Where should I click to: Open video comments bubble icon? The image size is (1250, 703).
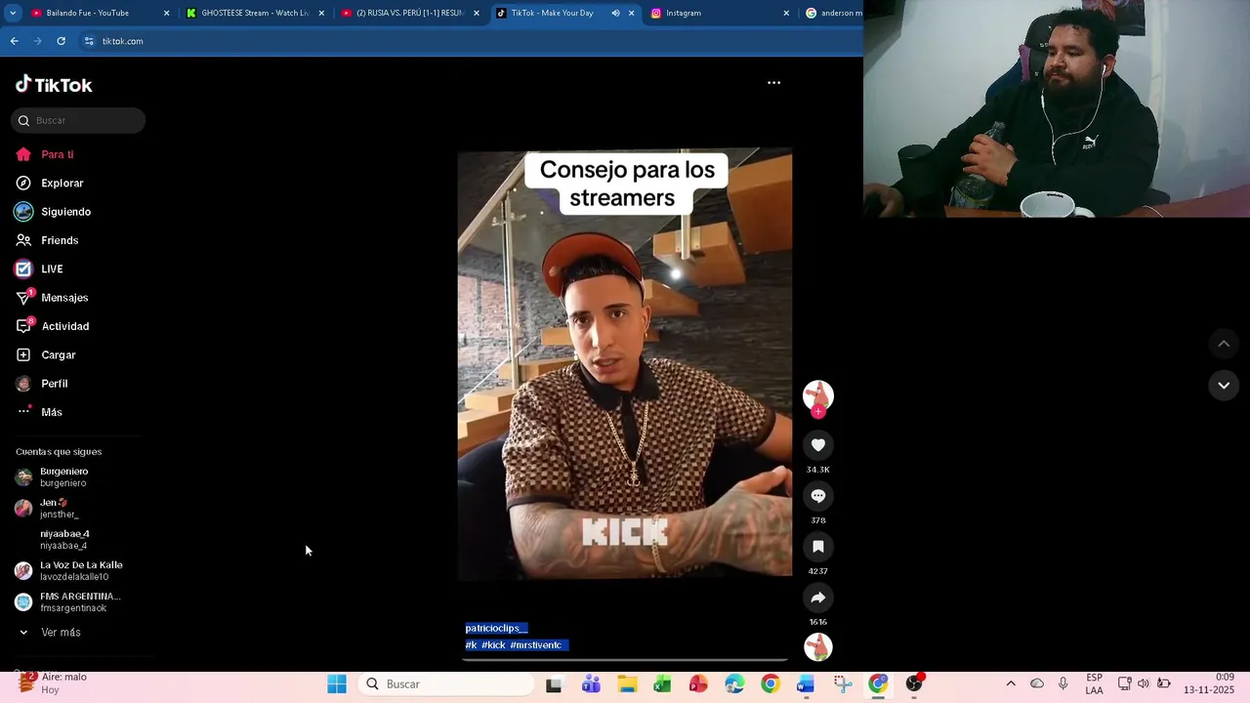click(x=818, y=496)
